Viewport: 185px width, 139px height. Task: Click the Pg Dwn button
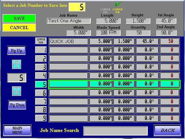click(x=17, y=105)
